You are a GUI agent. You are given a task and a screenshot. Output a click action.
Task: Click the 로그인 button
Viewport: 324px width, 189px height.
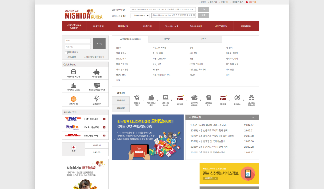(99, 43)
